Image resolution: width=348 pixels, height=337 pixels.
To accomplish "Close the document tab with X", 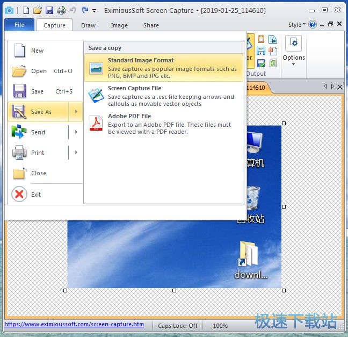I will pyautogui.click(x=339, y=87).
